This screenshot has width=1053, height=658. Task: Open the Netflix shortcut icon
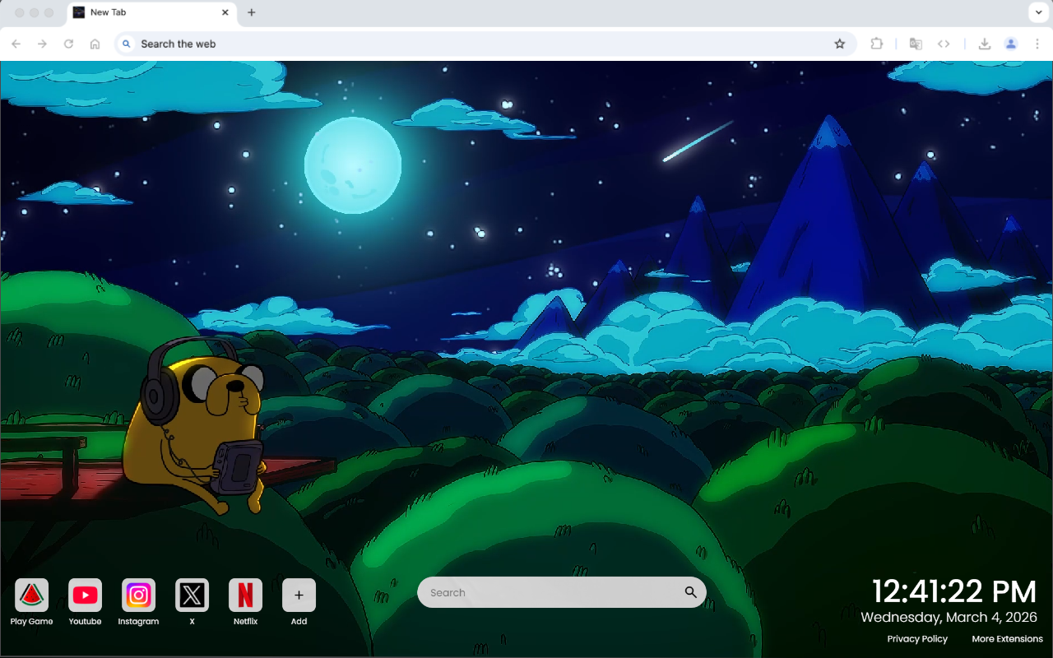coord(245,595)
